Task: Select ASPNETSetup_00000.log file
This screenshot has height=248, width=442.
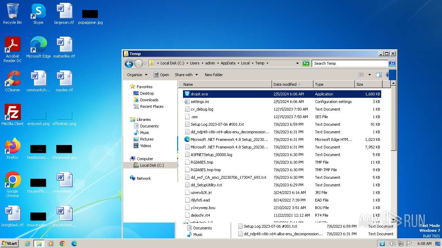Action: (x=282, y=155)
